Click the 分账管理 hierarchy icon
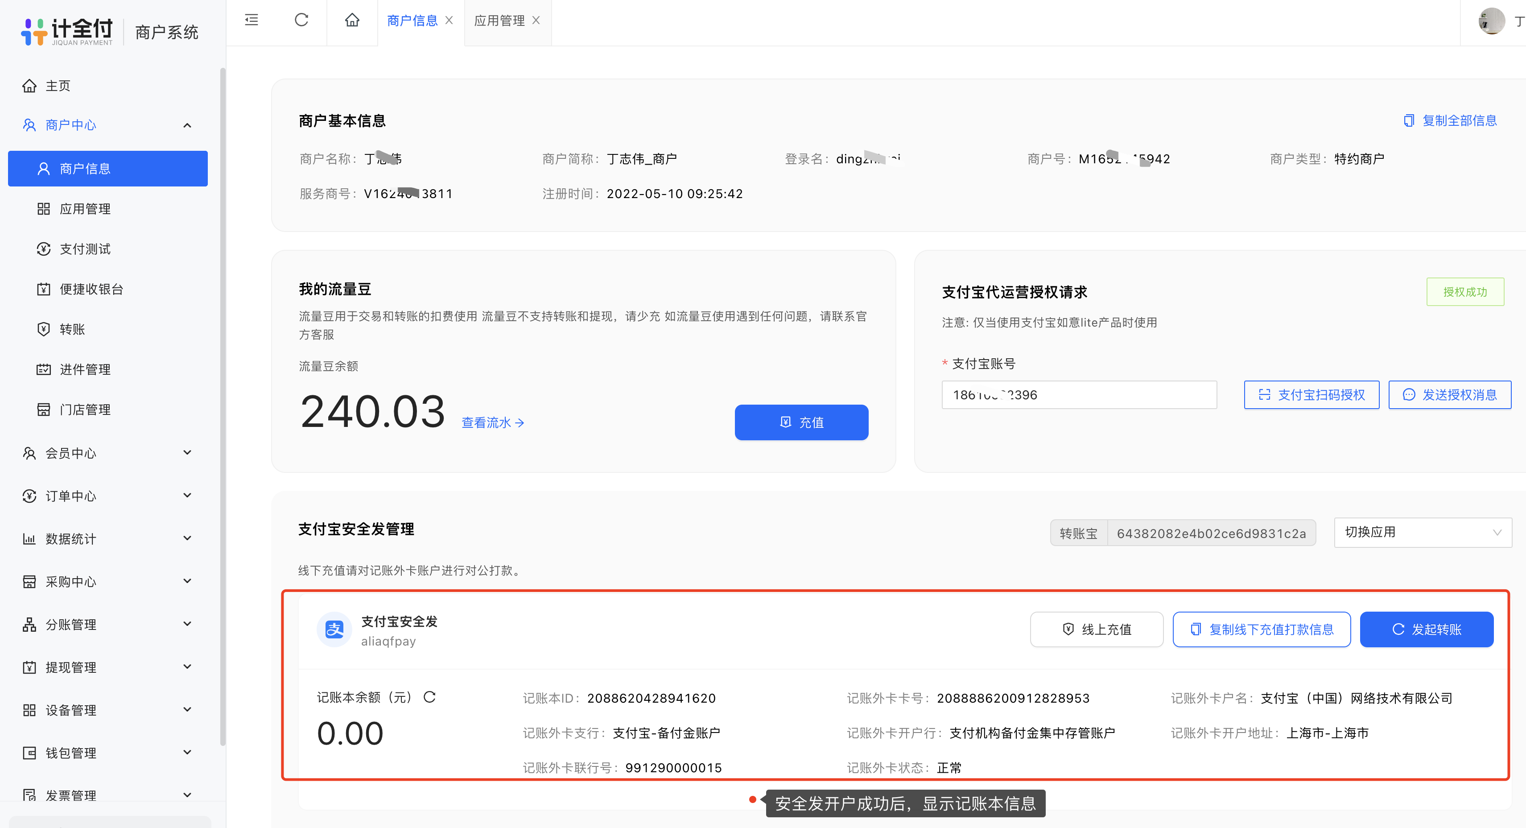Viewport: 1526px width, 828px height. click(x=29, y=625)
